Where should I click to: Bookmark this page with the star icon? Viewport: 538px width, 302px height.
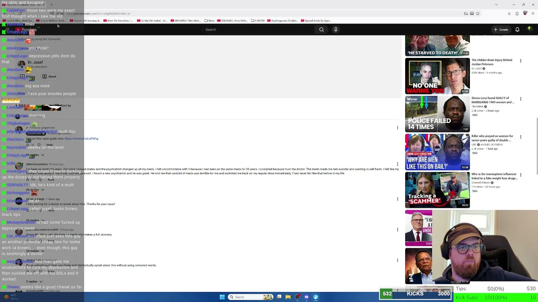pyautogui.click(x=478, y=13)
